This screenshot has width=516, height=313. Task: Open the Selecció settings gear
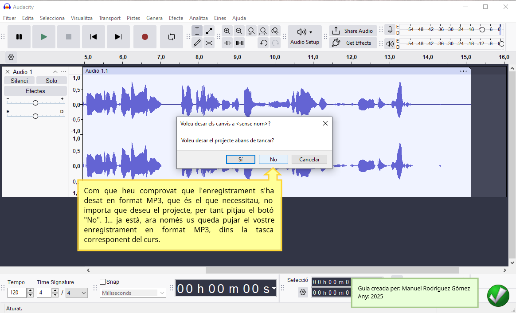(x=303, y=292)
